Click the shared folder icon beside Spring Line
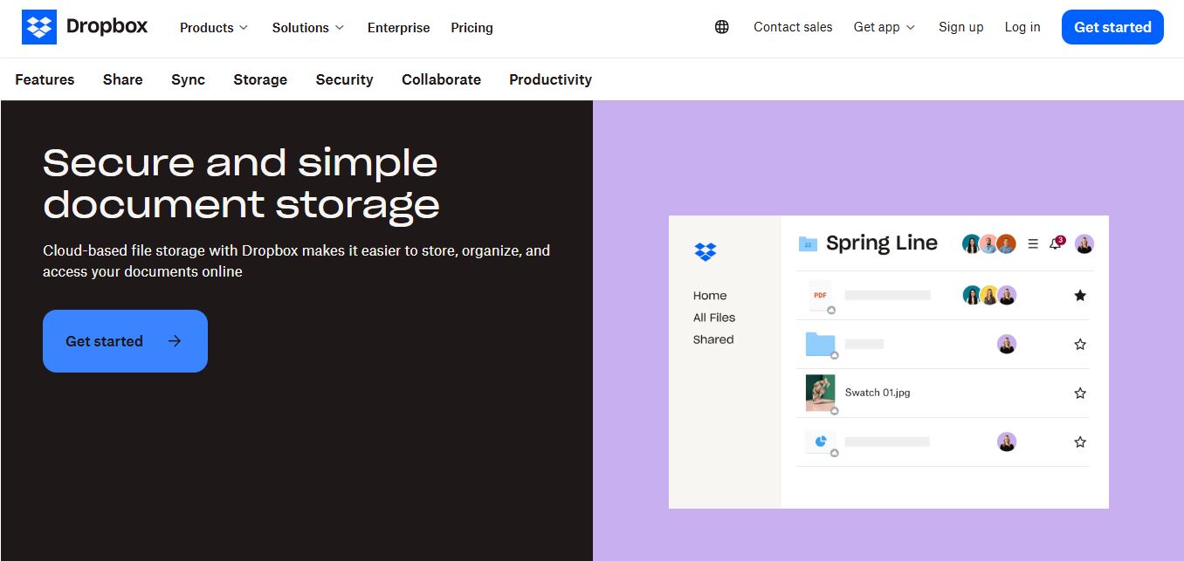The width and height of the screenshot is (1184, 561). pos(808,244)
